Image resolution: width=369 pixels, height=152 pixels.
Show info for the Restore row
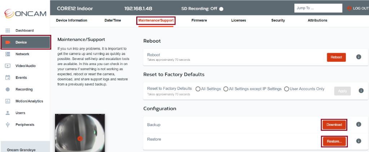[359, 141]
